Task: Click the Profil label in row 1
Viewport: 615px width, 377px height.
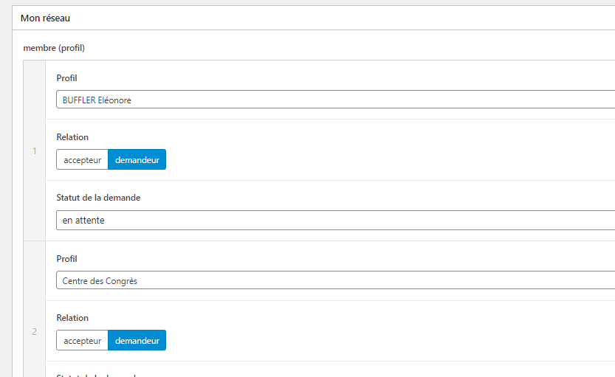Action: pos(66,78)
